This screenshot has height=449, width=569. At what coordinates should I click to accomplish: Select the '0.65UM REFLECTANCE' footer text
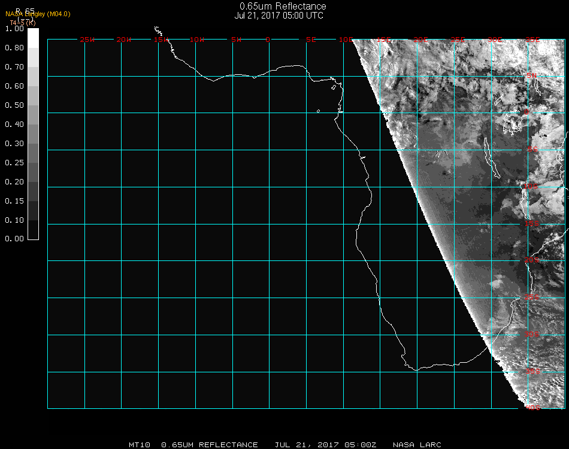210,445
